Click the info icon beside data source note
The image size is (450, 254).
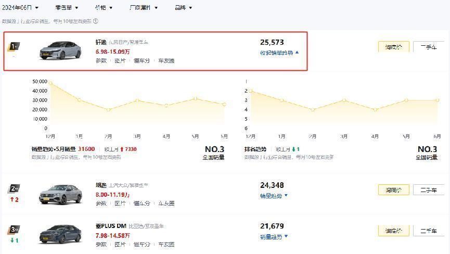point(96,21)
